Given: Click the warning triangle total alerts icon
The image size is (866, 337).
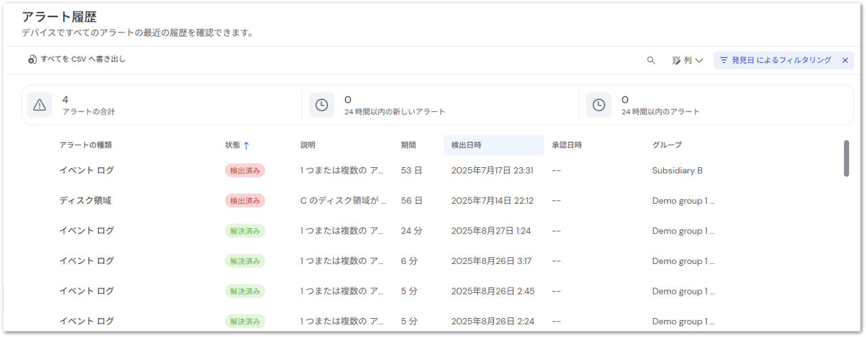Looking at the screenshot, I should (x=39, y=105).
